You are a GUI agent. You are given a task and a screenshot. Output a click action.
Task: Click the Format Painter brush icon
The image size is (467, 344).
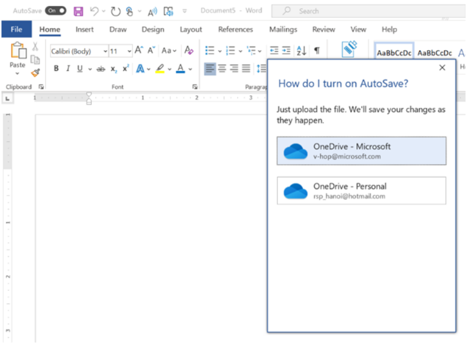(x=35, y=72)
